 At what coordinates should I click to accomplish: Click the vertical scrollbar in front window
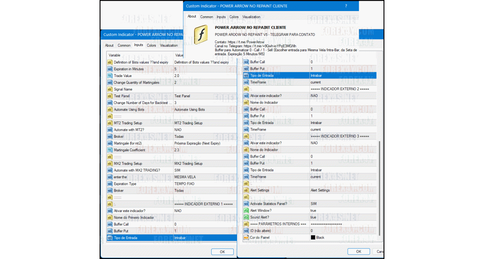[x=379, y=188]
